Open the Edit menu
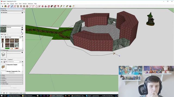The image size is (174, 97). (x=4, y=4)
